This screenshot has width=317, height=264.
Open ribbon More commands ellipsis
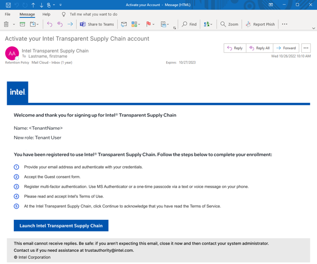point(284,24)
